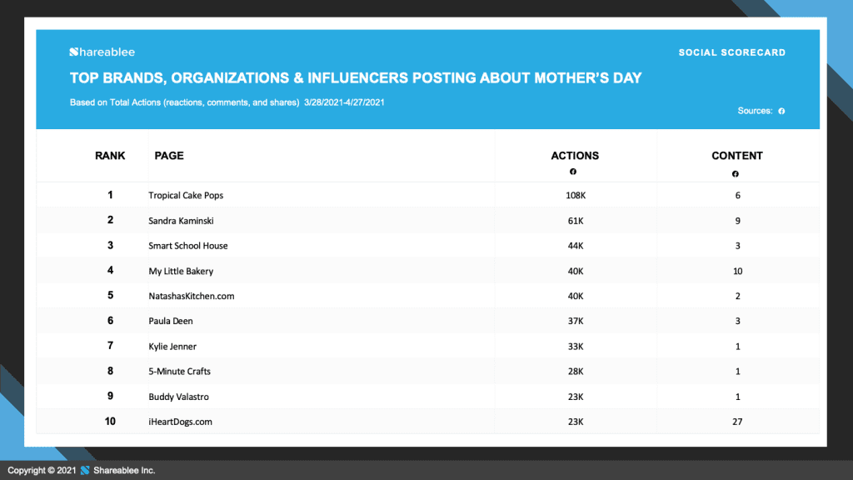Click the Copyright © 2021 footer text
The height and width of the screenshot is (480, 853).
[42, 470]
